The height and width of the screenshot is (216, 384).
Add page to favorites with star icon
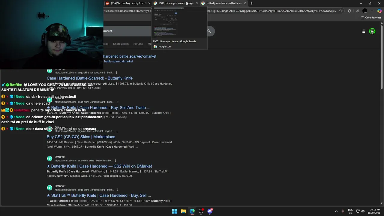341,11
